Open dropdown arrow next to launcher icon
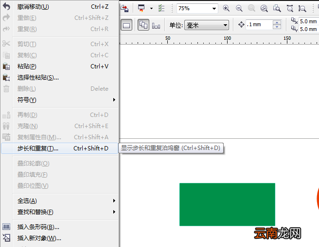The height and width of the screenshot is (247, 319). point(151,8)
